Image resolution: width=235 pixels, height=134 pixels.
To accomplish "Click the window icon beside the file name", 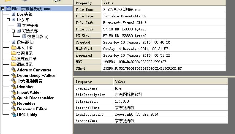I will [8, 9].
